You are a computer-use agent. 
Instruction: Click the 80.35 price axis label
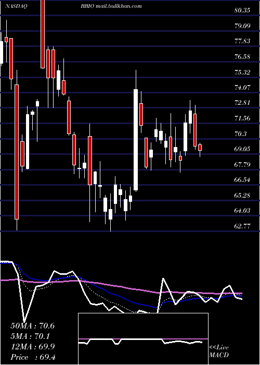coord(242,10)
